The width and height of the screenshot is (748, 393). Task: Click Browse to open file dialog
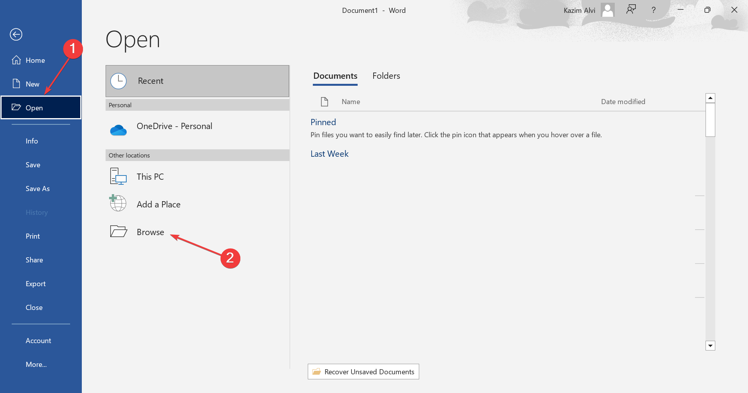(x=197, y=232)
